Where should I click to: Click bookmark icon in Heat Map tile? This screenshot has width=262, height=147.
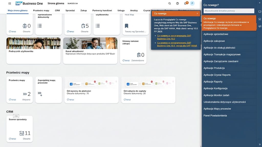(126, 26)
